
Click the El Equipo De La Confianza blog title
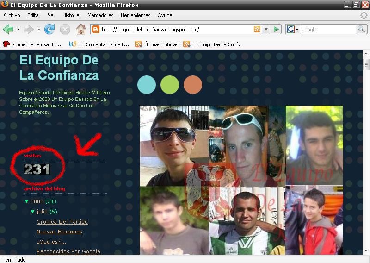pyautogui.click(x=59, y=68)
